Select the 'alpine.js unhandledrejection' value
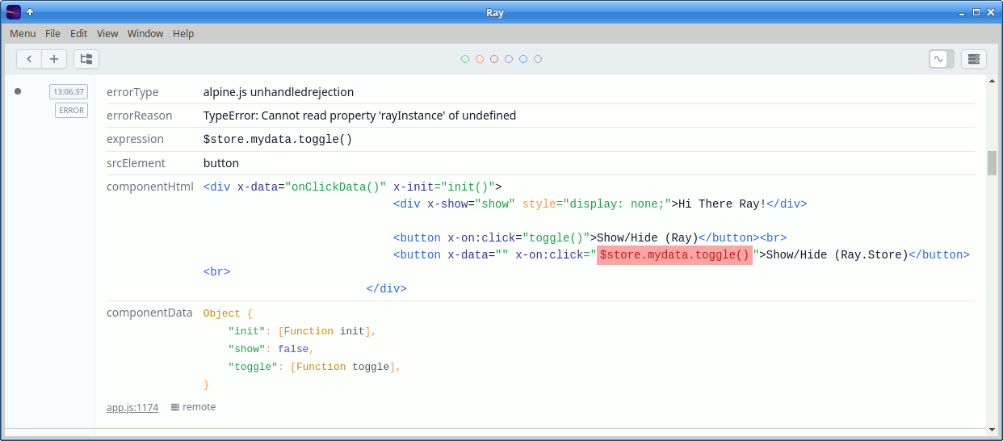The height and width of the screenshot is (441, 1003). (279, 92)
